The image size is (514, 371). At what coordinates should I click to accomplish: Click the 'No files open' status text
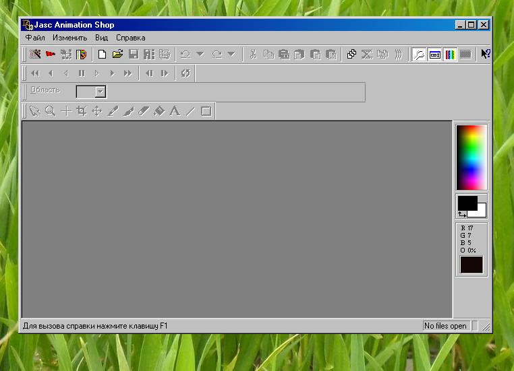coord(445,326)
